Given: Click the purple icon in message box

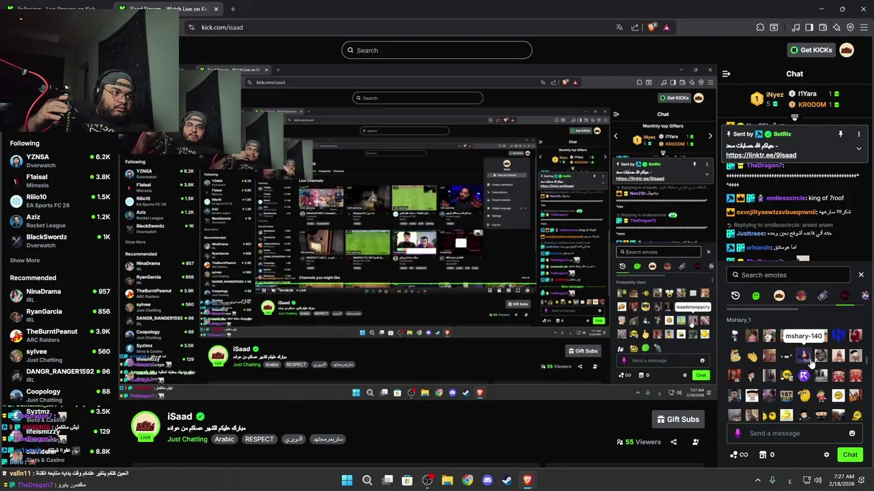Looking at the screenshot, I should [737, 433].
